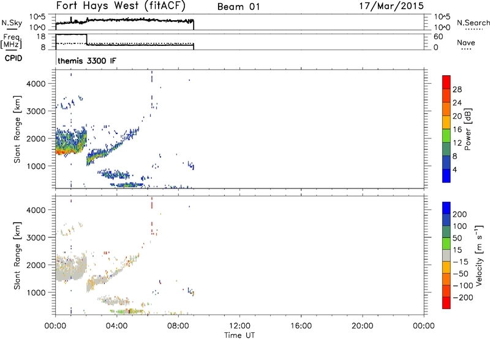Select the 24 label on Power colorbar
490x339 pixels.
[x=457, y=103]
